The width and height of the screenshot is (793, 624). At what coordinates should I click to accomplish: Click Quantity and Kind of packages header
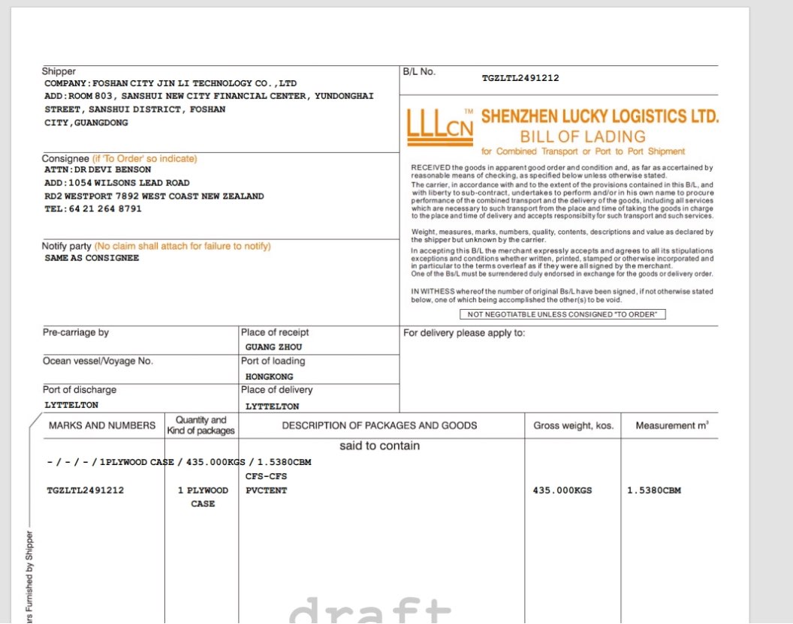201,425
